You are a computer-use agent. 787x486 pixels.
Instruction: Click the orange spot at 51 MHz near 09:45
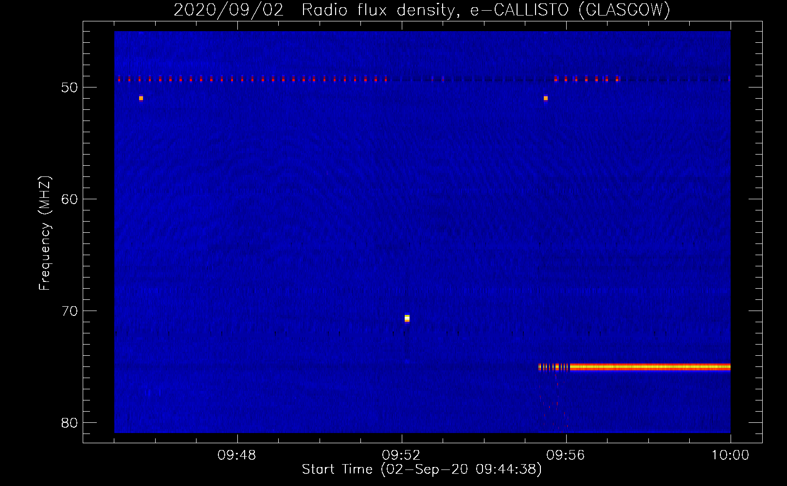(x=141, y=98)
